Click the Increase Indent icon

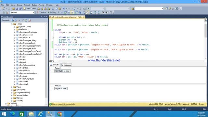107,12
